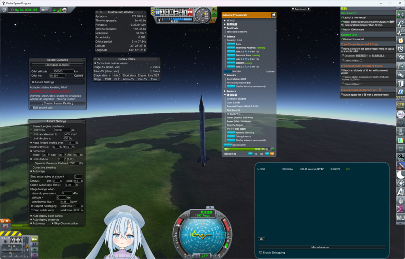Expand the Sensors section
Image resolution: width=405 pixels, height=259 pixels.
coord(225,91)
